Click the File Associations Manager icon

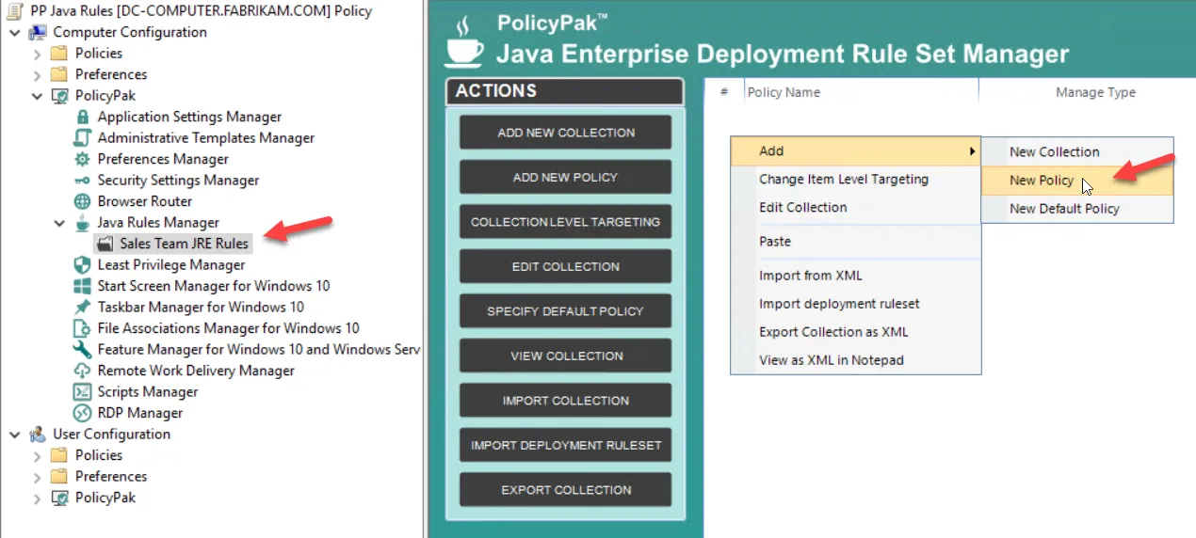82,328
